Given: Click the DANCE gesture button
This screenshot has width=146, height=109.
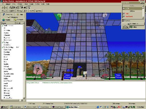Looking at the screenshot, I should point(38,11).
